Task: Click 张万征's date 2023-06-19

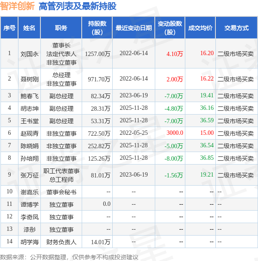Action: (134, 174)
